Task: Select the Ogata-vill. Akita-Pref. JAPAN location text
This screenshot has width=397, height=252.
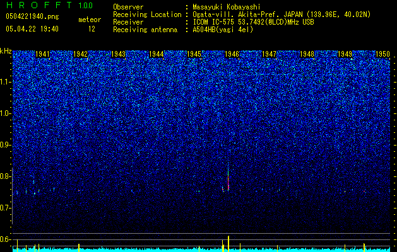Action: tap(281, 15)
